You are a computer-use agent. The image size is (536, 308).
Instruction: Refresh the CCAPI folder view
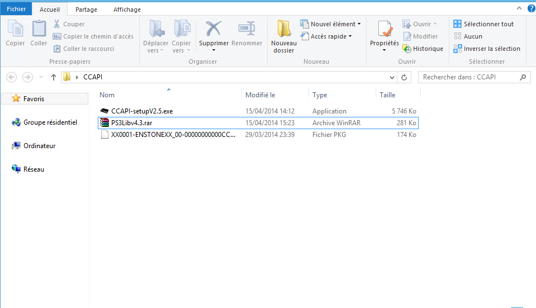(x=404, y=77)
